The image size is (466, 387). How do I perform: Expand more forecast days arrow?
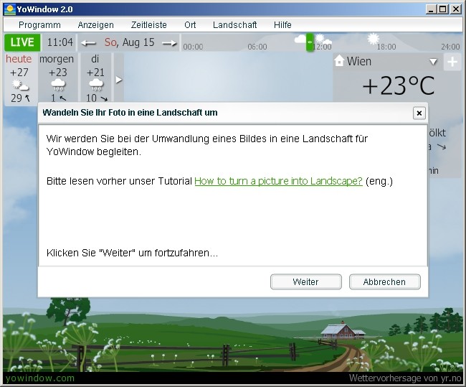119,80
